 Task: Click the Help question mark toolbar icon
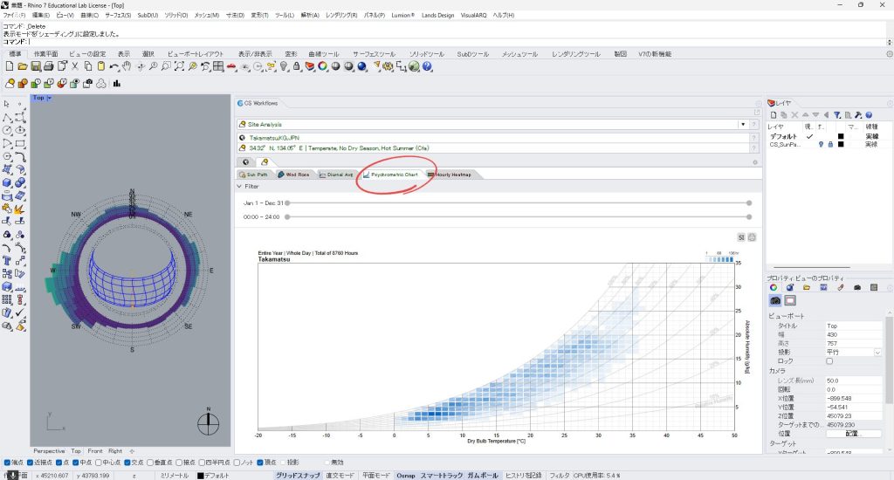click(x=427, y=66)
